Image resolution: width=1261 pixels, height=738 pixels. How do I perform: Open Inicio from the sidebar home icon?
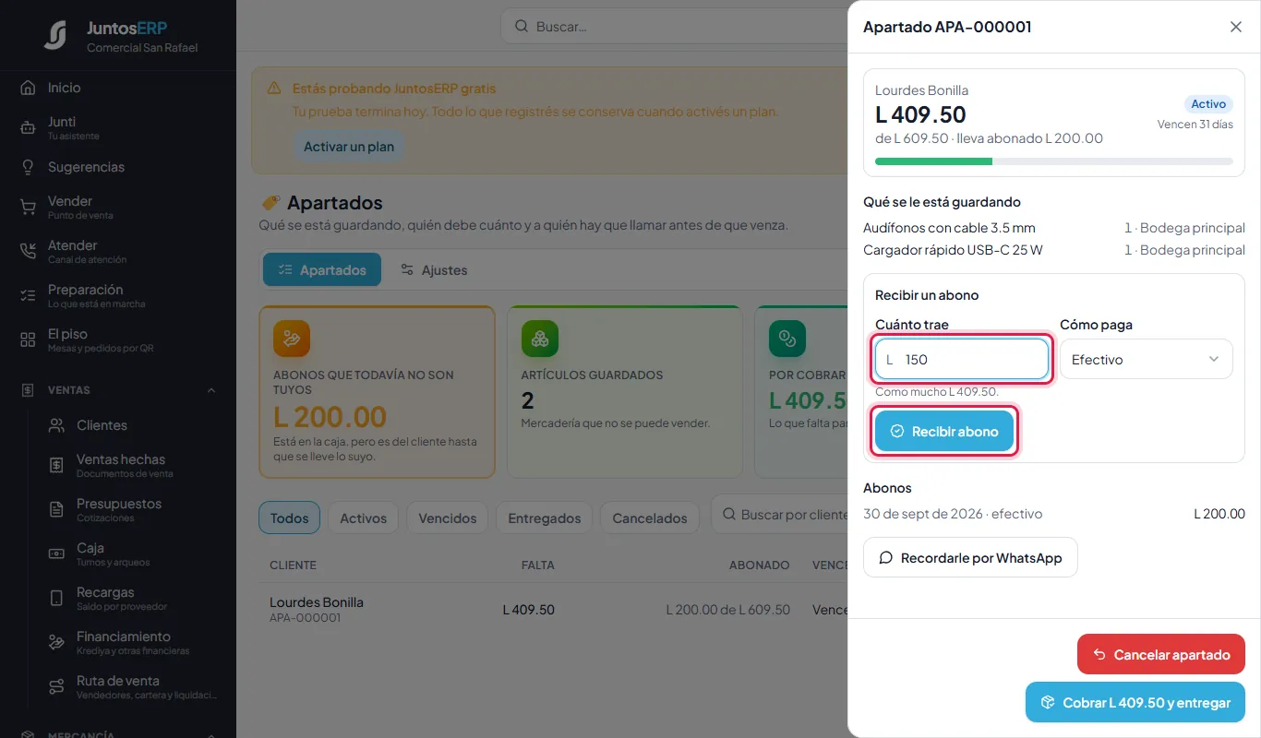(x=28, y=88)
